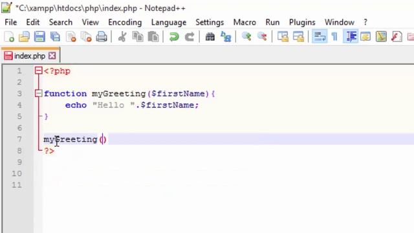The width and height of the screenshot is (414, 233).
Task: Cut selection with scissors icon
Action: [x=122, y=37]
